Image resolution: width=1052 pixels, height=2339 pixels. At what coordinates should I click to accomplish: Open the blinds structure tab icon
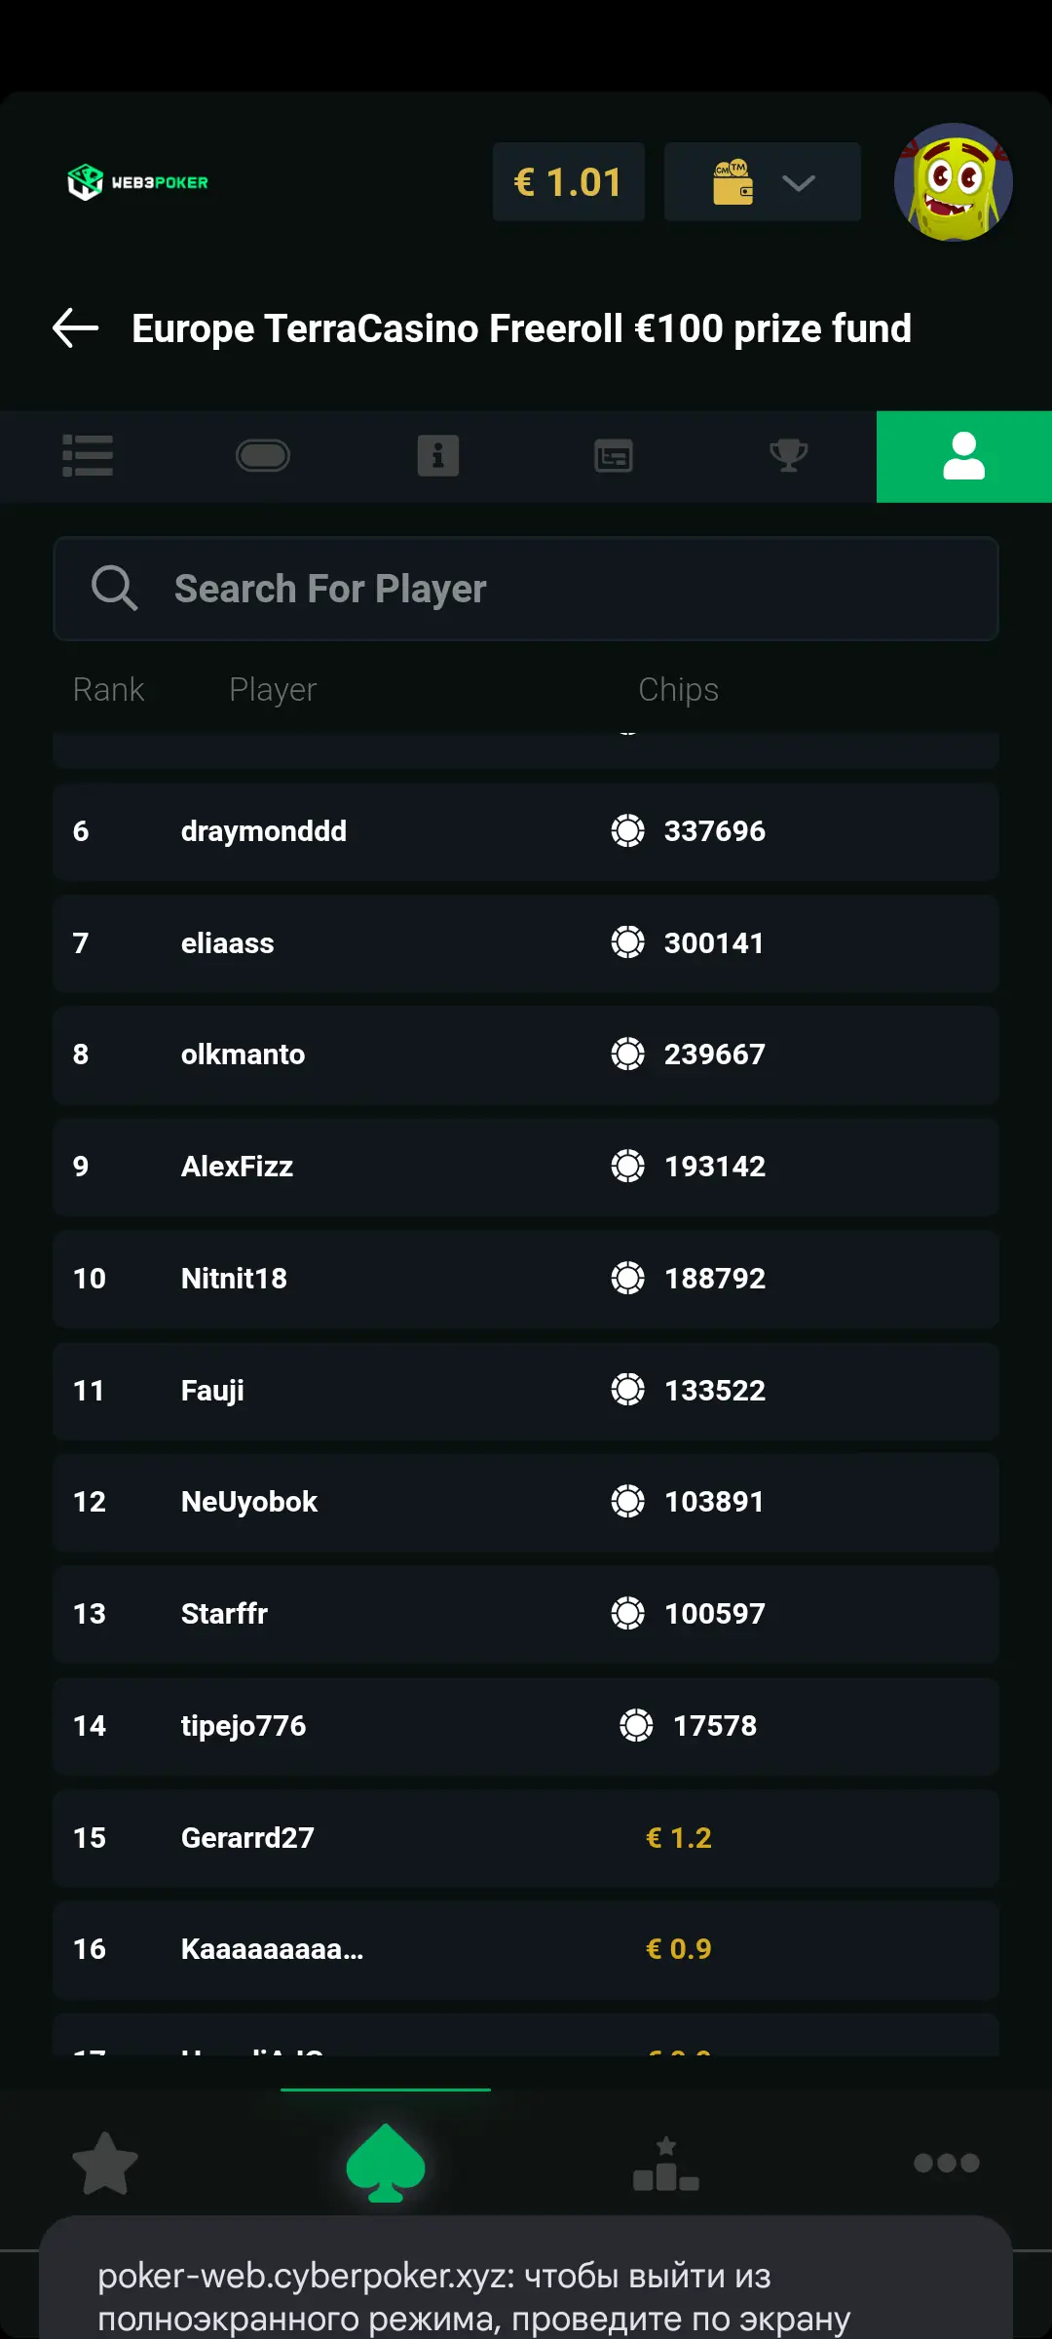(614, 456)
